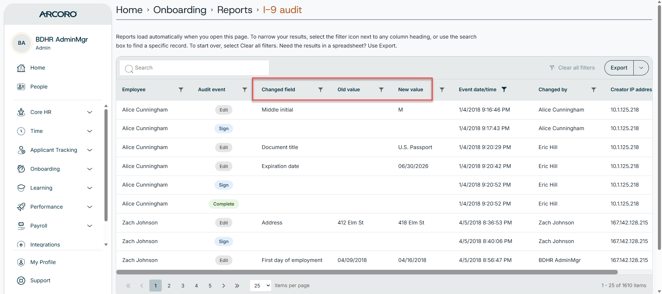Filter the Employee column
The height and width of the screenshot is (294, 662).
pos(181,90)
